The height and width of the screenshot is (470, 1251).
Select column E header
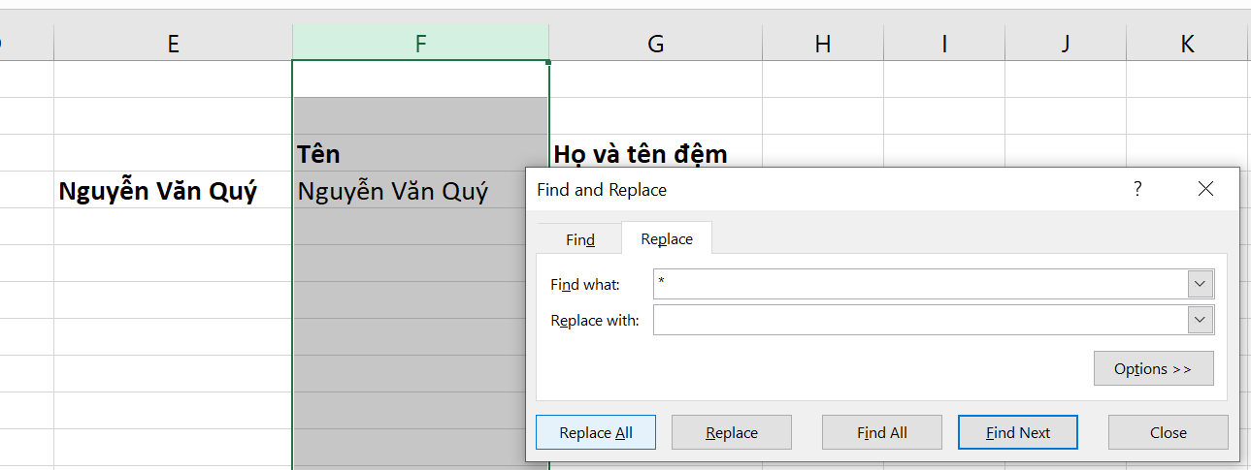click(x=173, y=43)
